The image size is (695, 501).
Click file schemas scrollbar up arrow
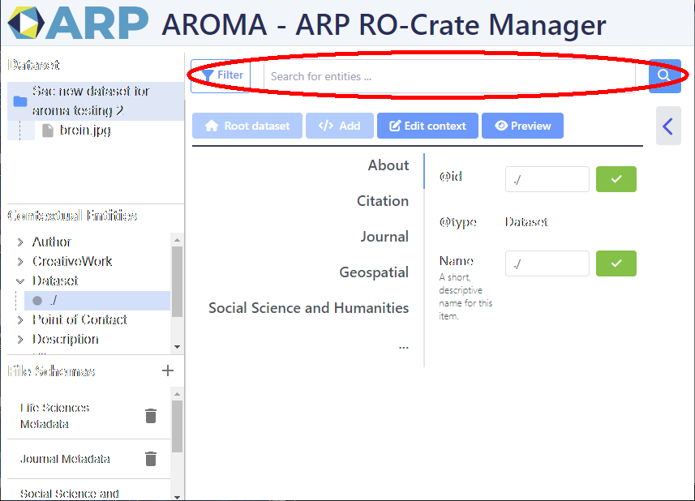[178, 394]
